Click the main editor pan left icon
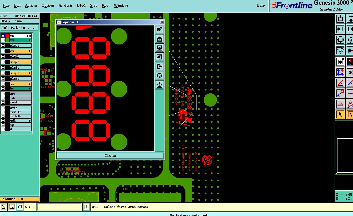The height and width of the screenshot is (216, 353). point(340,29)
